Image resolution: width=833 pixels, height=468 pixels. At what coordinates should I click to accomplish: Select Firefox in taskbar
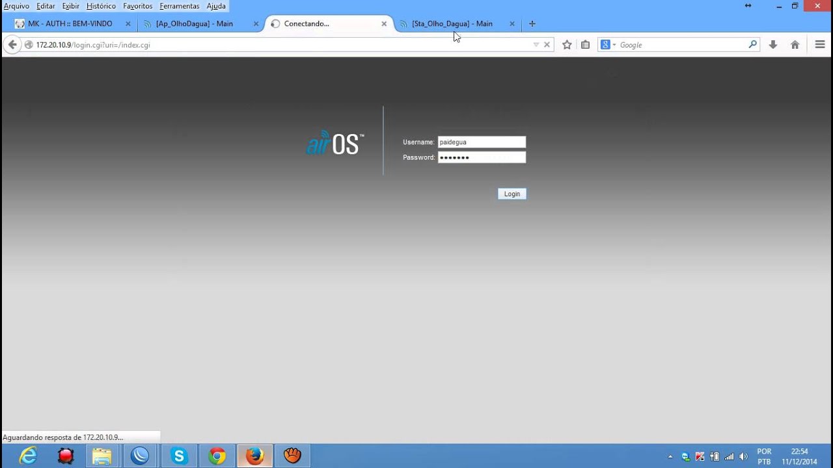point(254,456)
